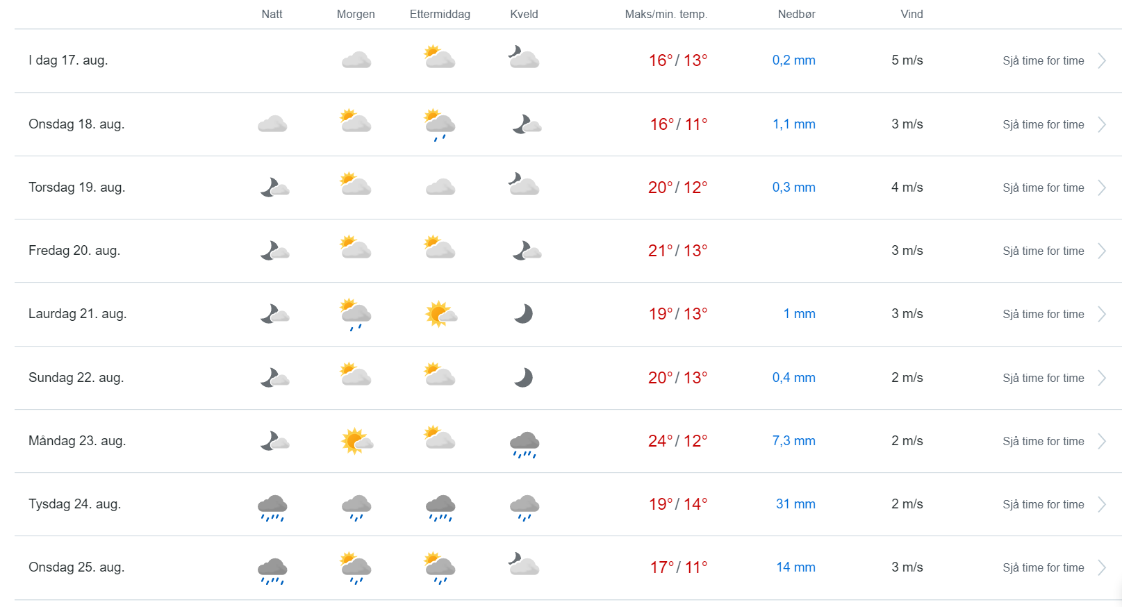
Task: Click the 31 mm precipitation value for Tysdag
Action: tap(795, 504)
